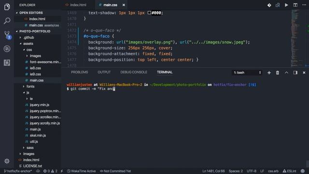This screenshot has height=174, width=309.
Task: Open the Manage gear at sidebar bottom
Action: click(7, 161)
